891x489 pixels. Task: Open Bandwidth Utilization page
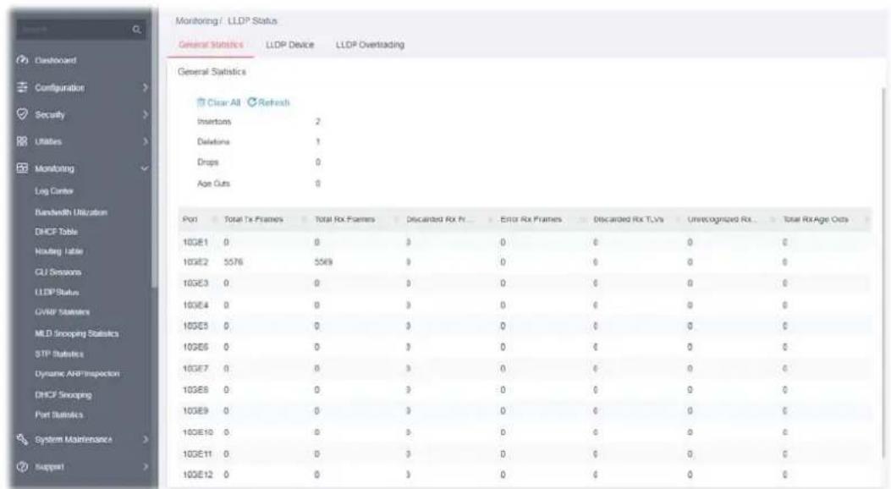[71, 212]
